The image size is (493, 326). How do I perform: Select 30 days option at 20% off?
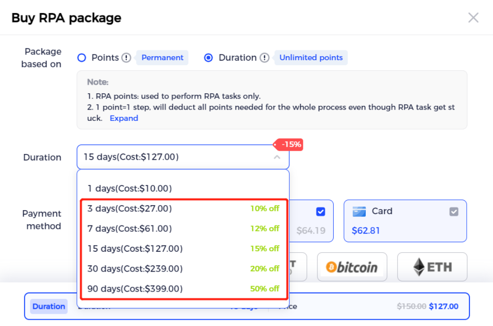click(x=183, y=269)
